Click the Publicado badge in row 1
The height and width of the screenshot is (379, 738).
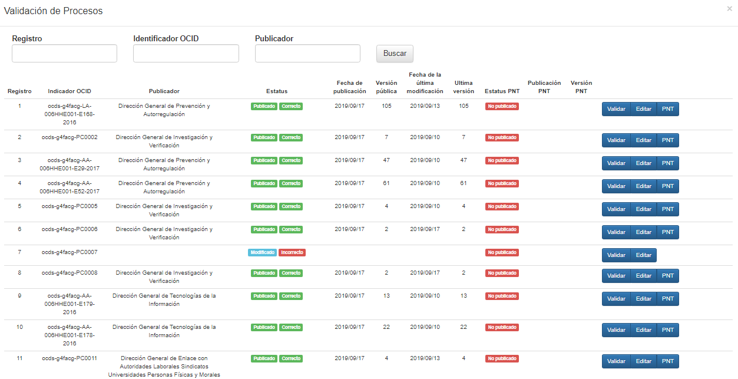[264, 107]
